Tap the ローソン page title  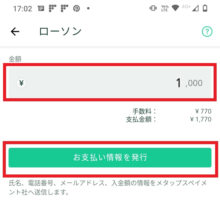click(x=61, y=31)
